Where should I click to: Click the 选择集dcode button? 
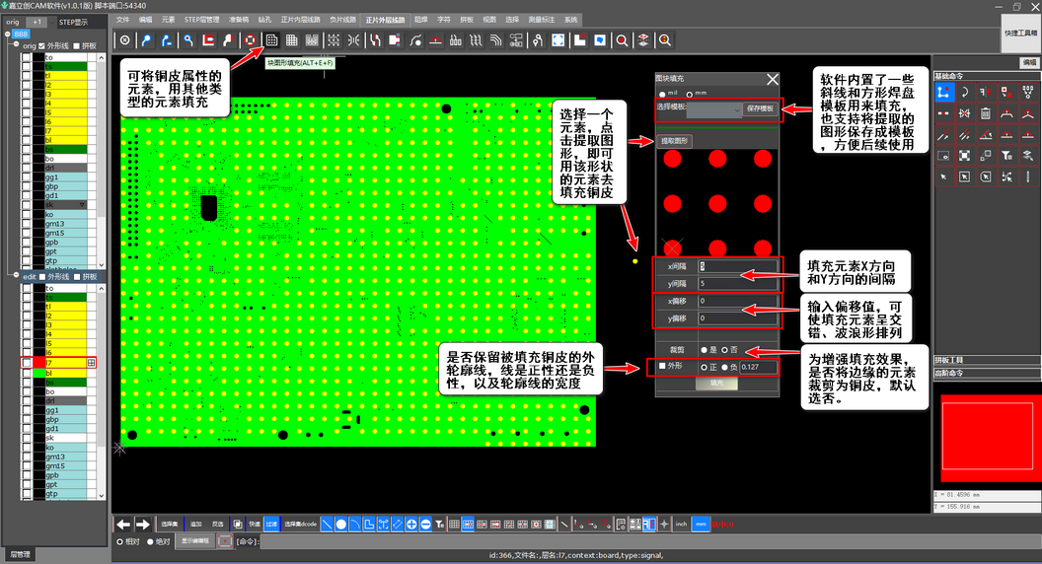click(x=300, y=525)
